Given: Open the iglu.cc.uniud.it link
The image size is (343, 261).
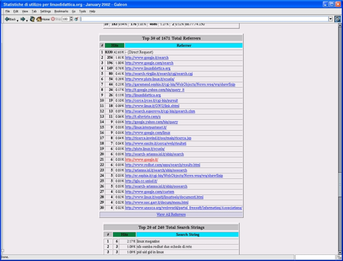Looking at the screenshot, I should (x=141, y=181).
